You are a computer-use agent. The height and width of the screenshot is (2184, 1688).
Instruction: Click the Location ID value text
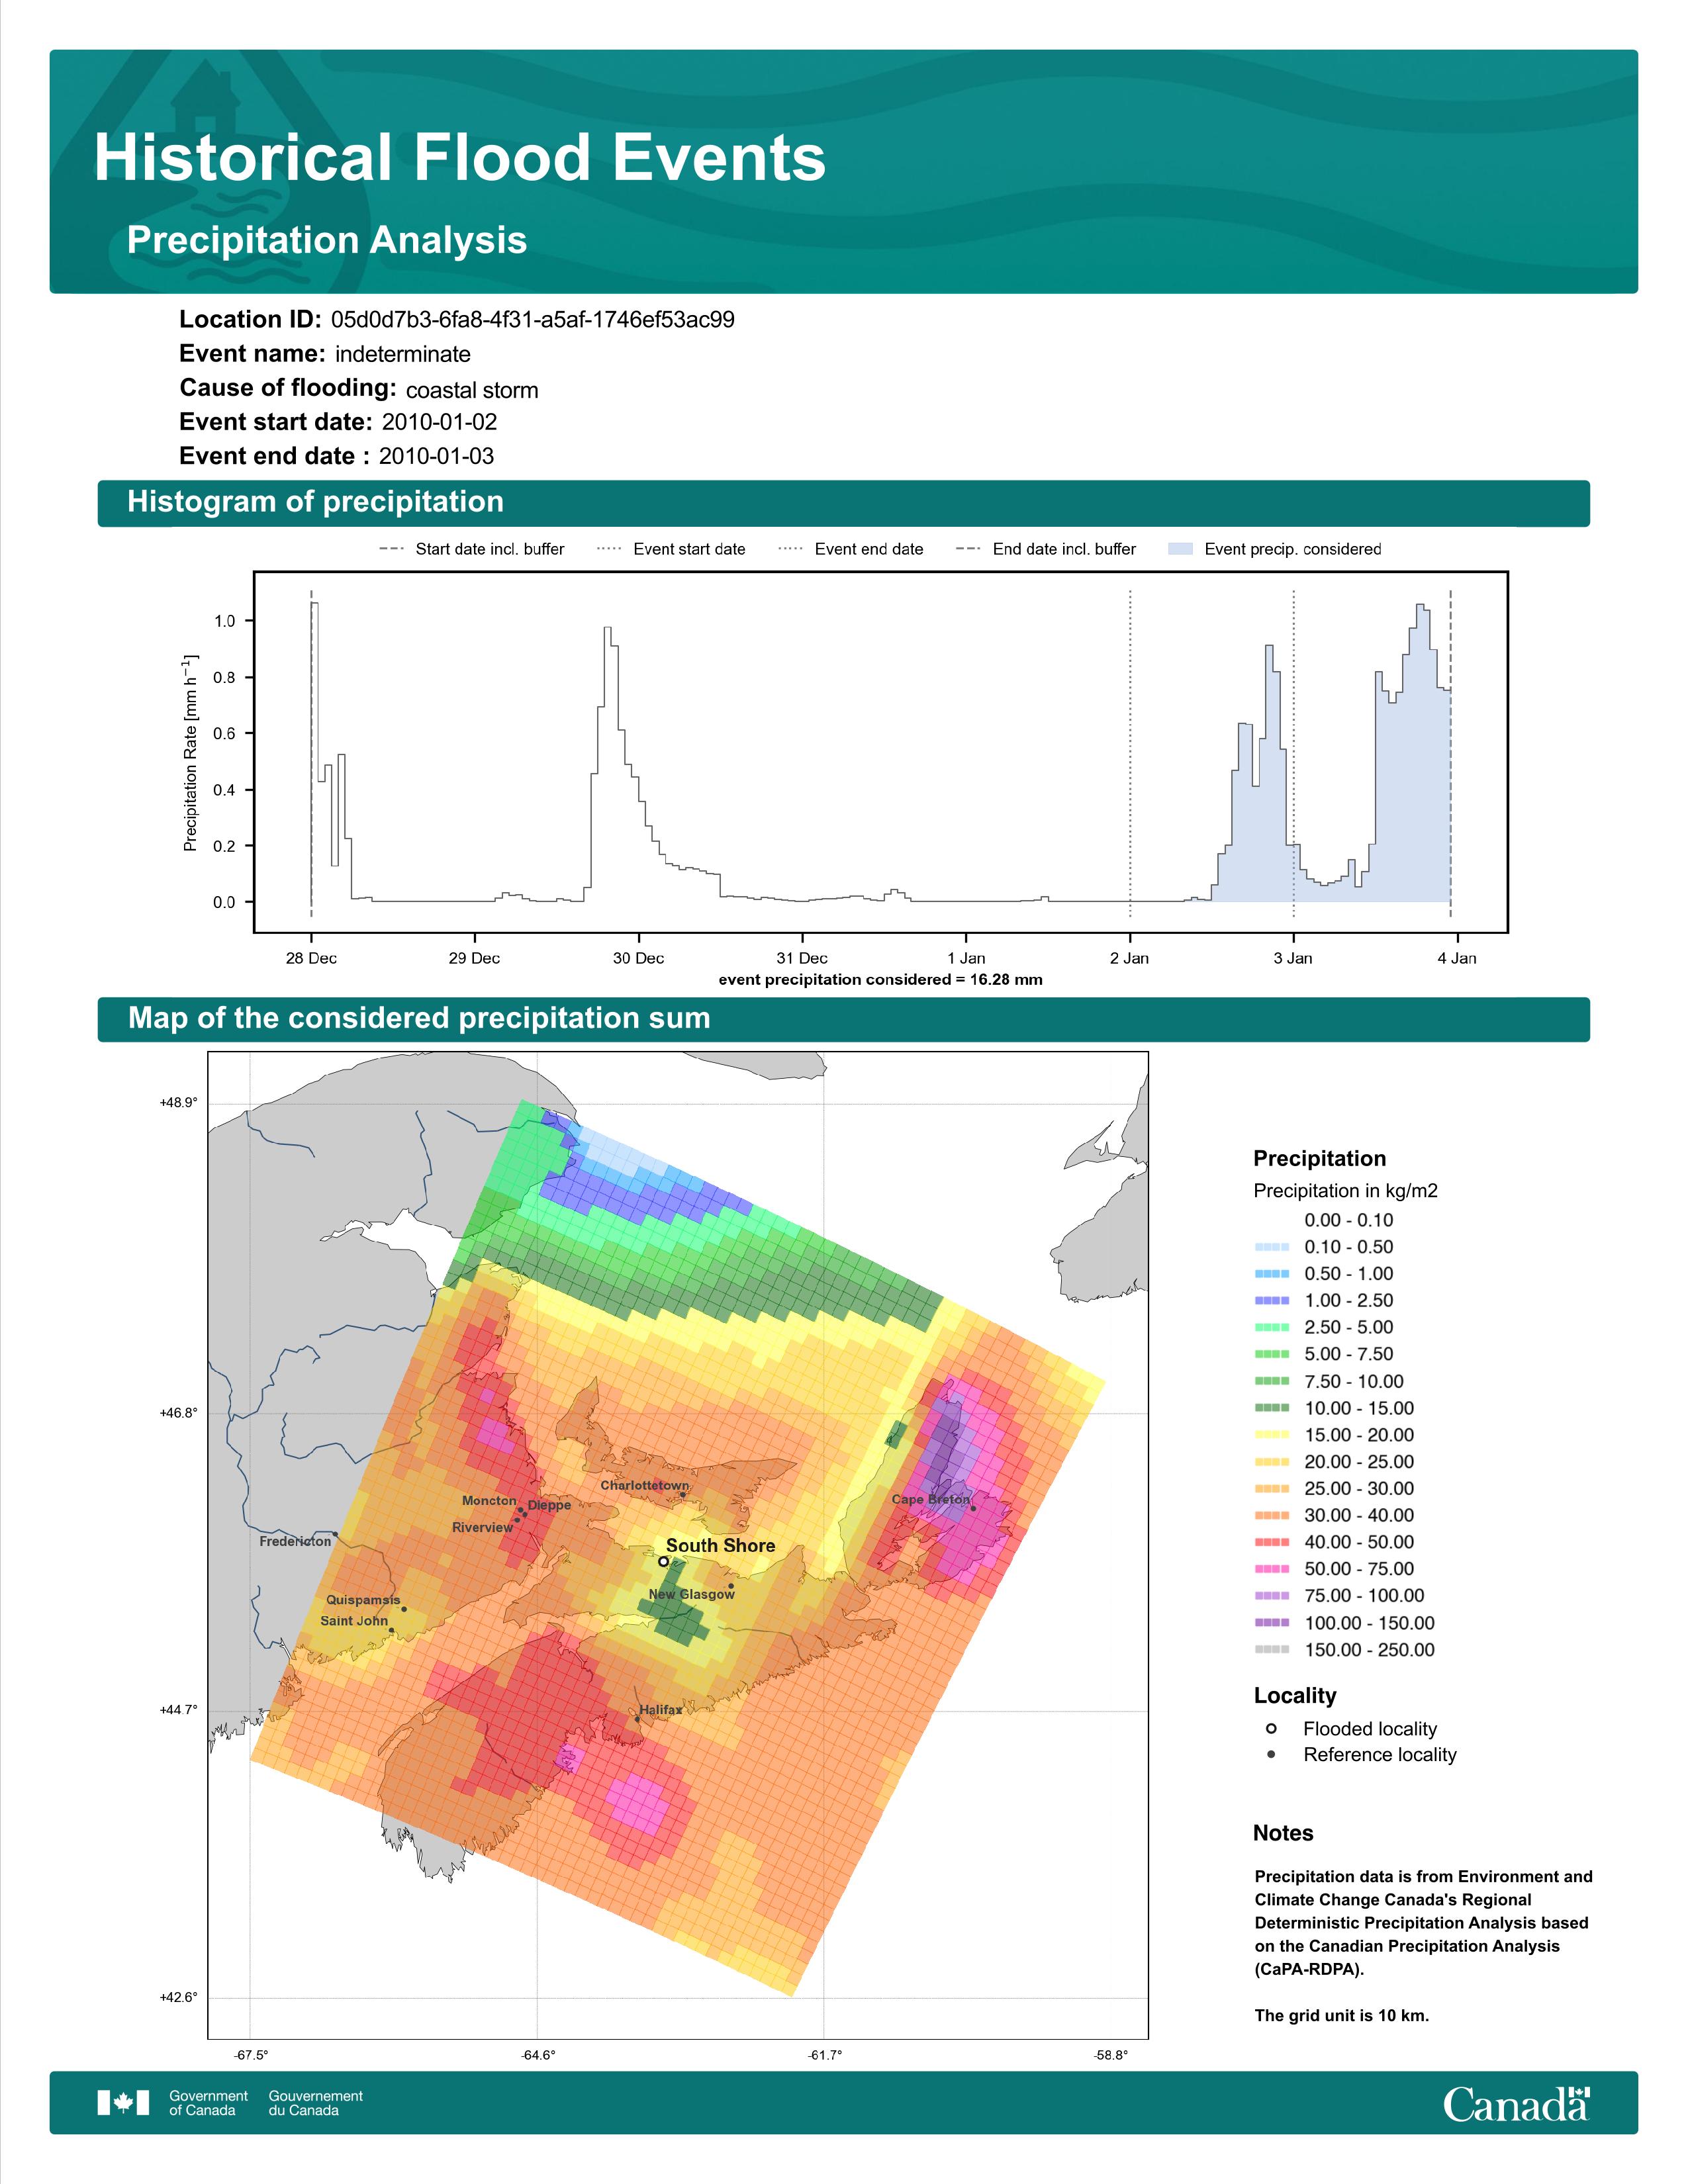[x=533, y=320]
